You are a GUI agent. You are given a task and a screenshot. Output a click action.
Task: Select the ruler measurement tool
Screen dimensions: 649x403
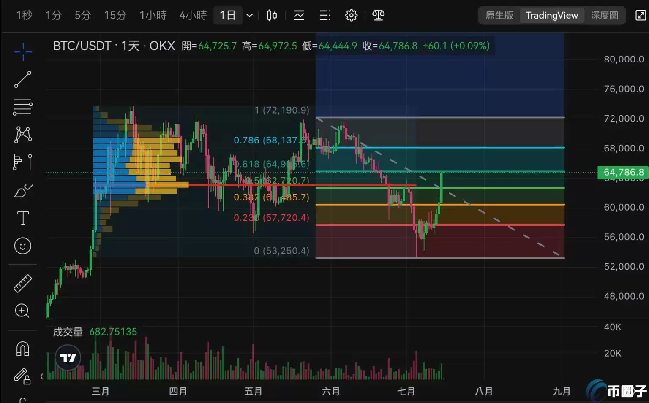tap(22, 283)
